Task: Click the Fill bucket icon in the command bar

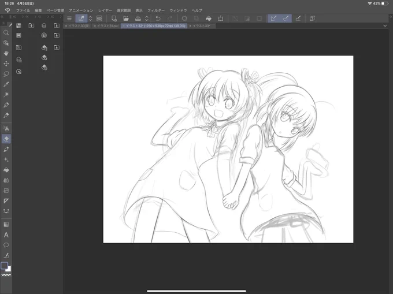Action: click(209, 18)
